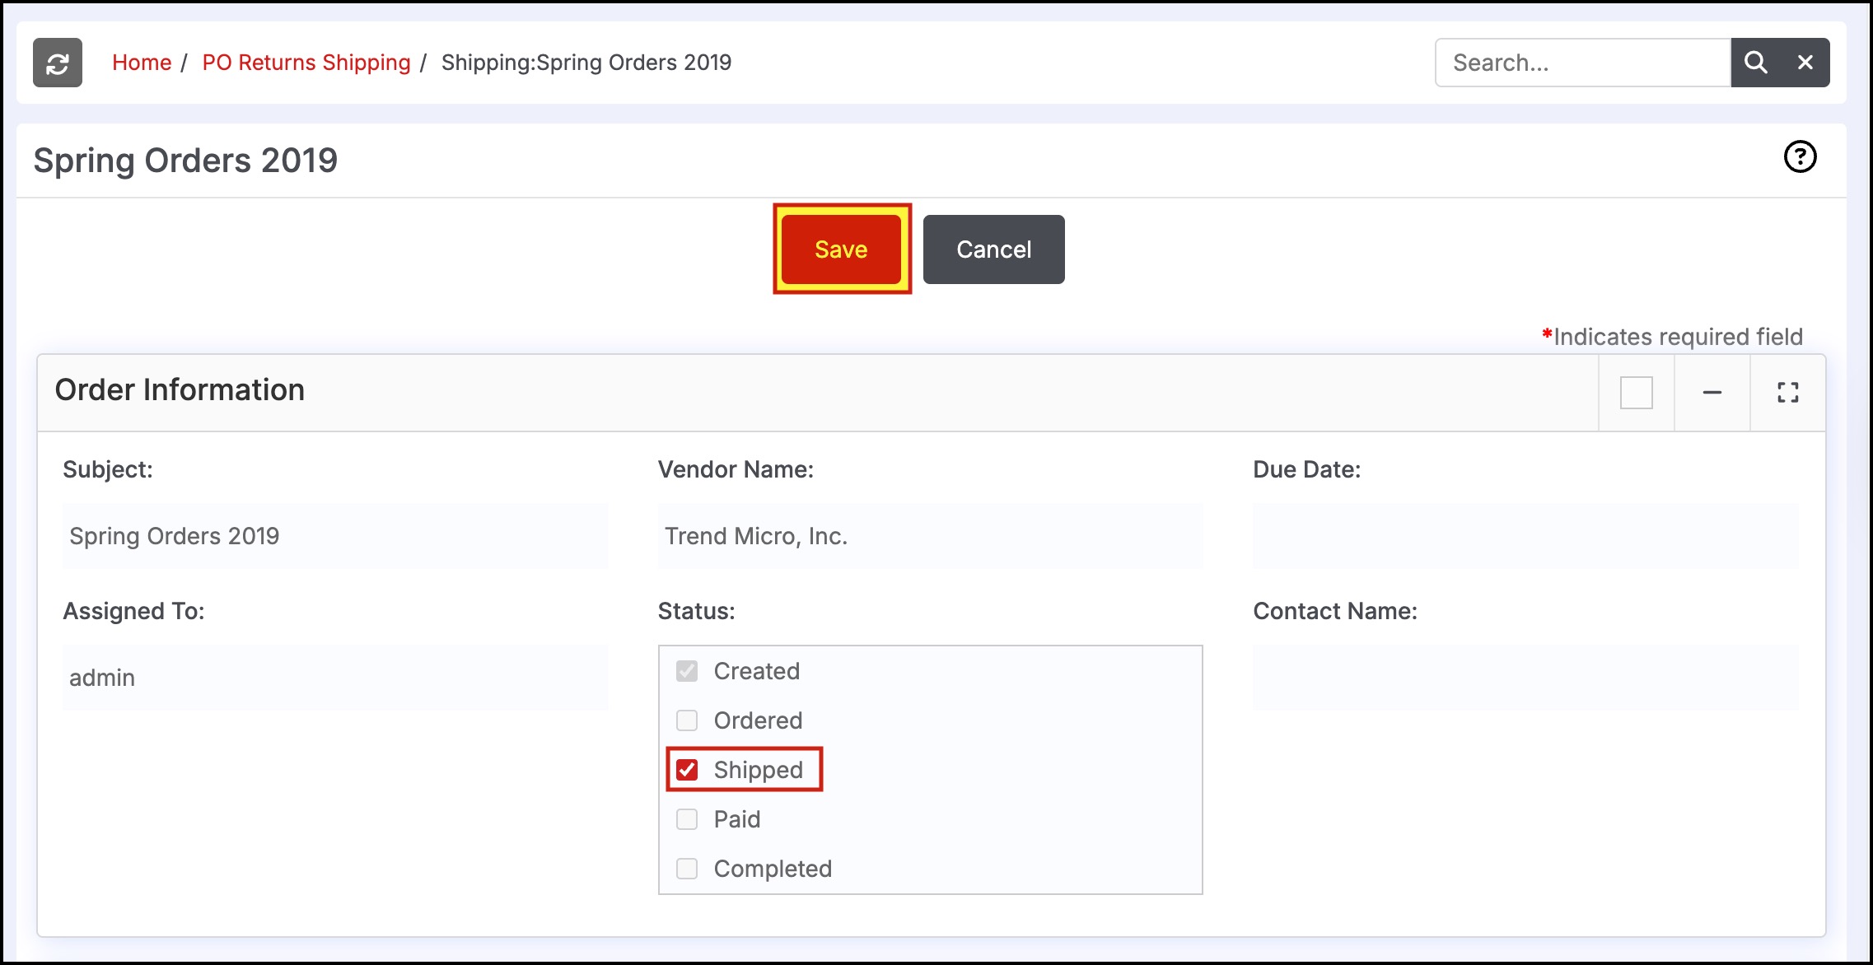Uncheck the Shipped status checkbox
The image size is (1873, 965).
click(687, 770)
